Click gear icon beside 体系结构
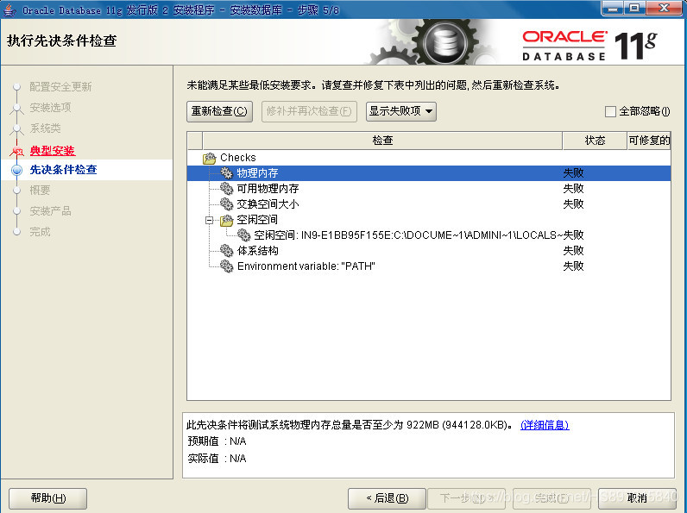687x513 pixels. [x=226, y=251]
